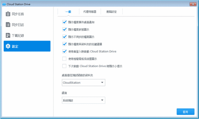Enable 使用極簡風格系統匣圖示 checkbox
The image size is (199, 119).
(64, 59)
